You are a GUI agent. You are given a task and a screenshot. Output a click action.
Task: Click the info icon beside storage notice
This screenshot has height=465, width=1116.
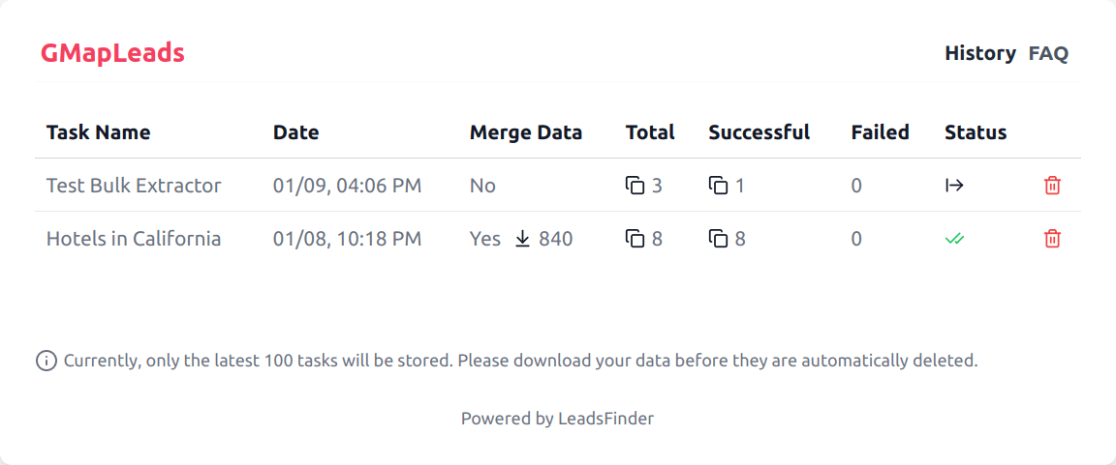46,362
